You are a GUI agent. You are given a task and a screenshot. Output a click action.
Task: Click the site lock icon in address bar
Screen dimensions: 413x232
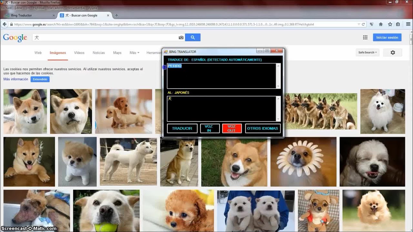[x=11, y=24]
